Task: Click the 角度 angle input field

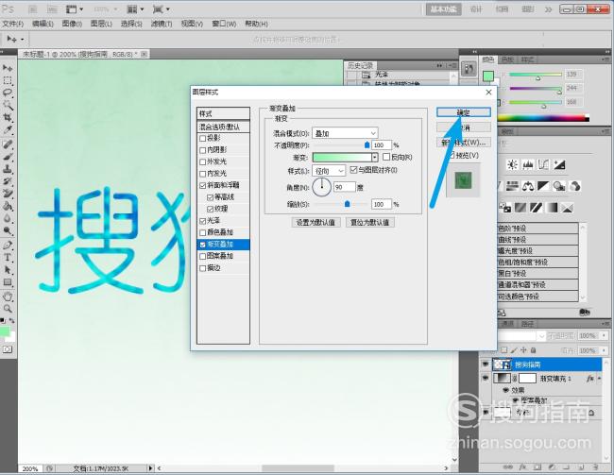Action: [345, 187]
